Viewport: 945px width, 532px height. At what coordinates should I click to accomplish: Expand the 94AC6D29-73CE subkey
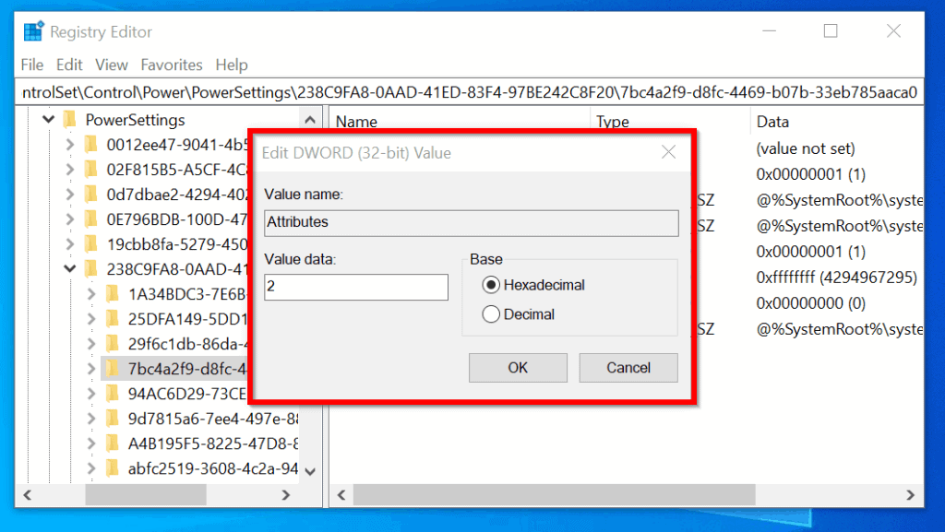tap(91, 394)
